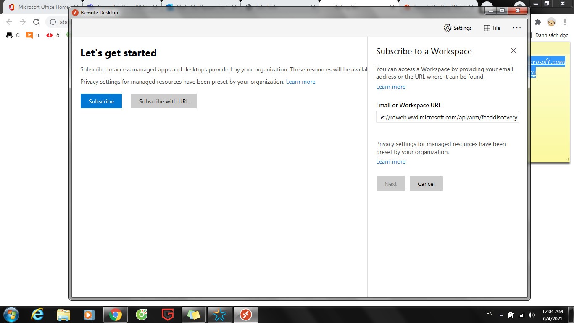The width and height of the screenshot is (574, 323).
Task: Open Windows Explorer from taskbar
Action: 63,315
